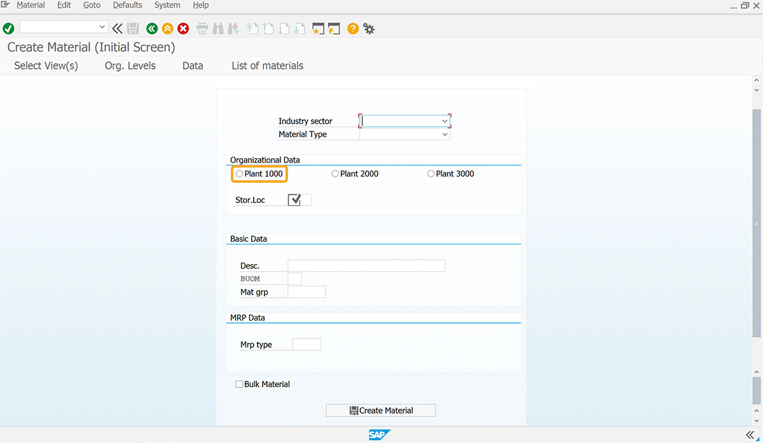
Task: Open the System menu
Action: click(x=167, y=5)
